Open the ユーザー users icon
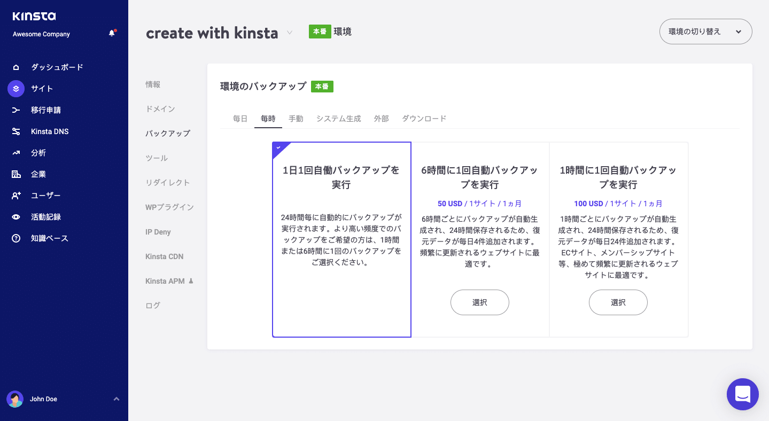 point(16,196)
